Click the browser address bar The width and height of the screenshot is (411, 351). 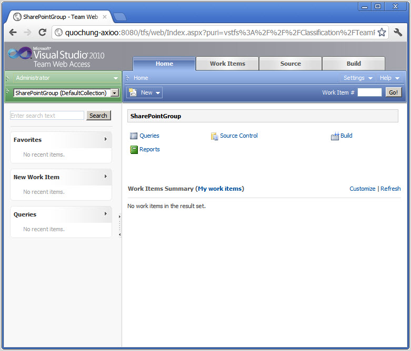(x=219, y=33)
